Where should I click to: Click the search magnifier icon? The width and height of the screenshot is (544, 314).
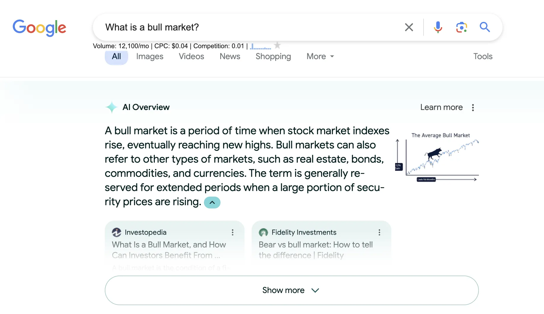pyautogui.click(x=485, y=27)
